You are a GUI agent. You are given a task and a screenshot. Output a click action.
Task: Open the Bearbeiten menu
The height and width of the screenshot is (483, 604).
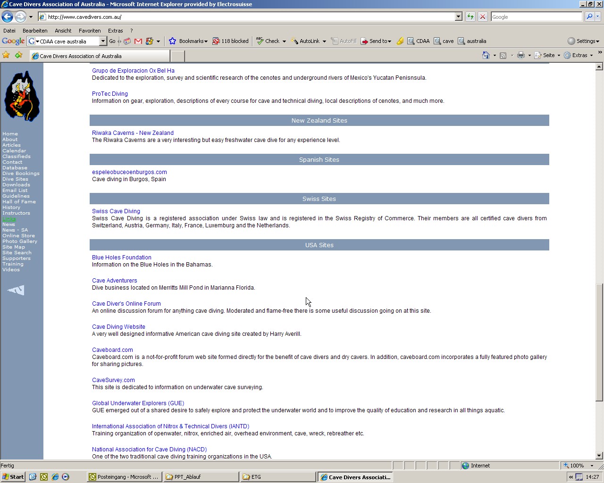tap(35, 31)
